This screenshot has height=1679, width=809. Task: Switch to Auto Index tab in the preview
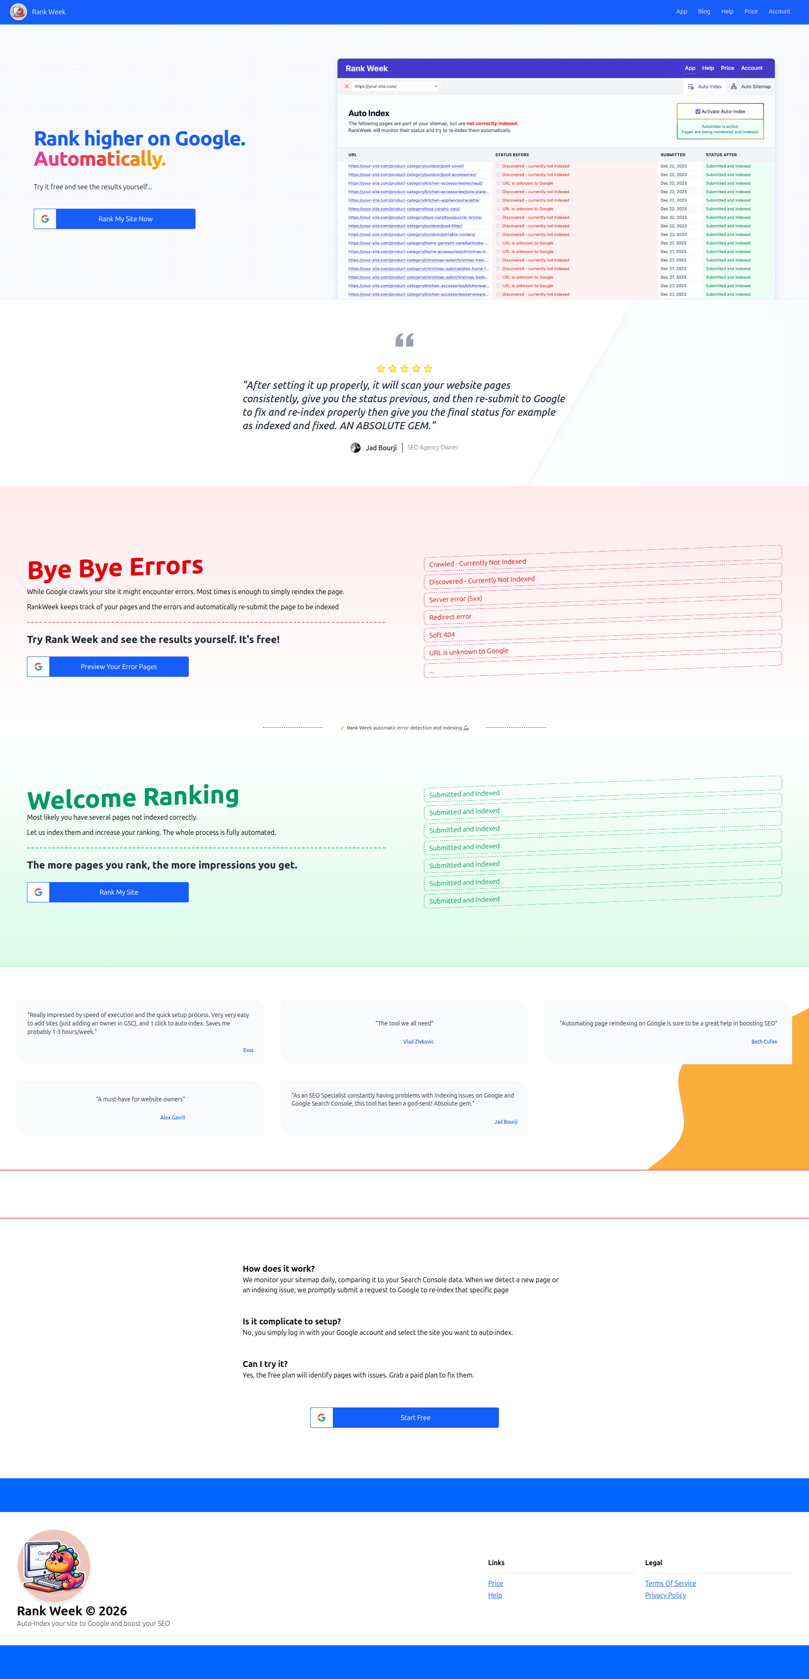(x=705, y=87)
